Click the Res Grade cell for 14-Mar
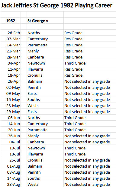The height and width of the screenshot is (187, 116). coord(90,45)
